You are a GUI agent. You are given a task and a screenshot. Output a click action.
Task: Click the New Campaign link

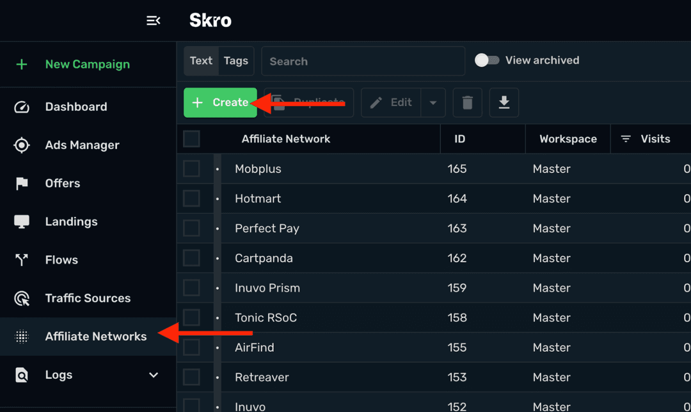point(88,65)
